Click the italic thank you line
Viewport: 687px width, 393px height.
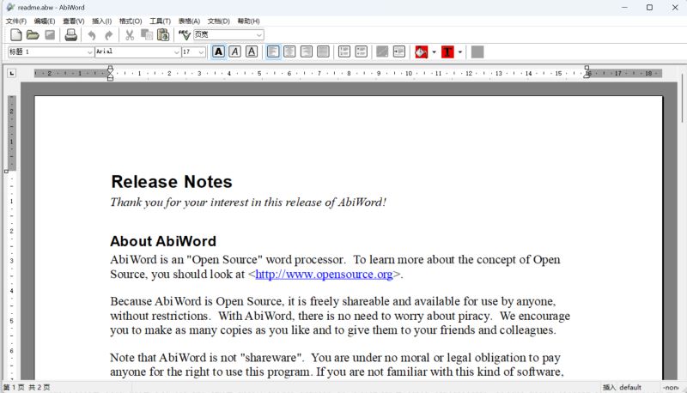click(248, 203)
